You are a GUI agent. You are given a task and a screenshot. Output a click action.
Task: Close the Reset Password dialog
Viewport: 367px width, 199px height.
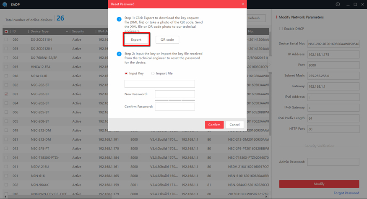[x=243, y=4]
